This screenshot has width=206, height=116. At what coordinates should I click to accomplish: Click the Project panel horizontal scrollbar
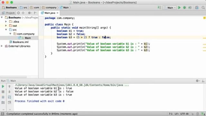pyautogui.click(x=14, y=77)
